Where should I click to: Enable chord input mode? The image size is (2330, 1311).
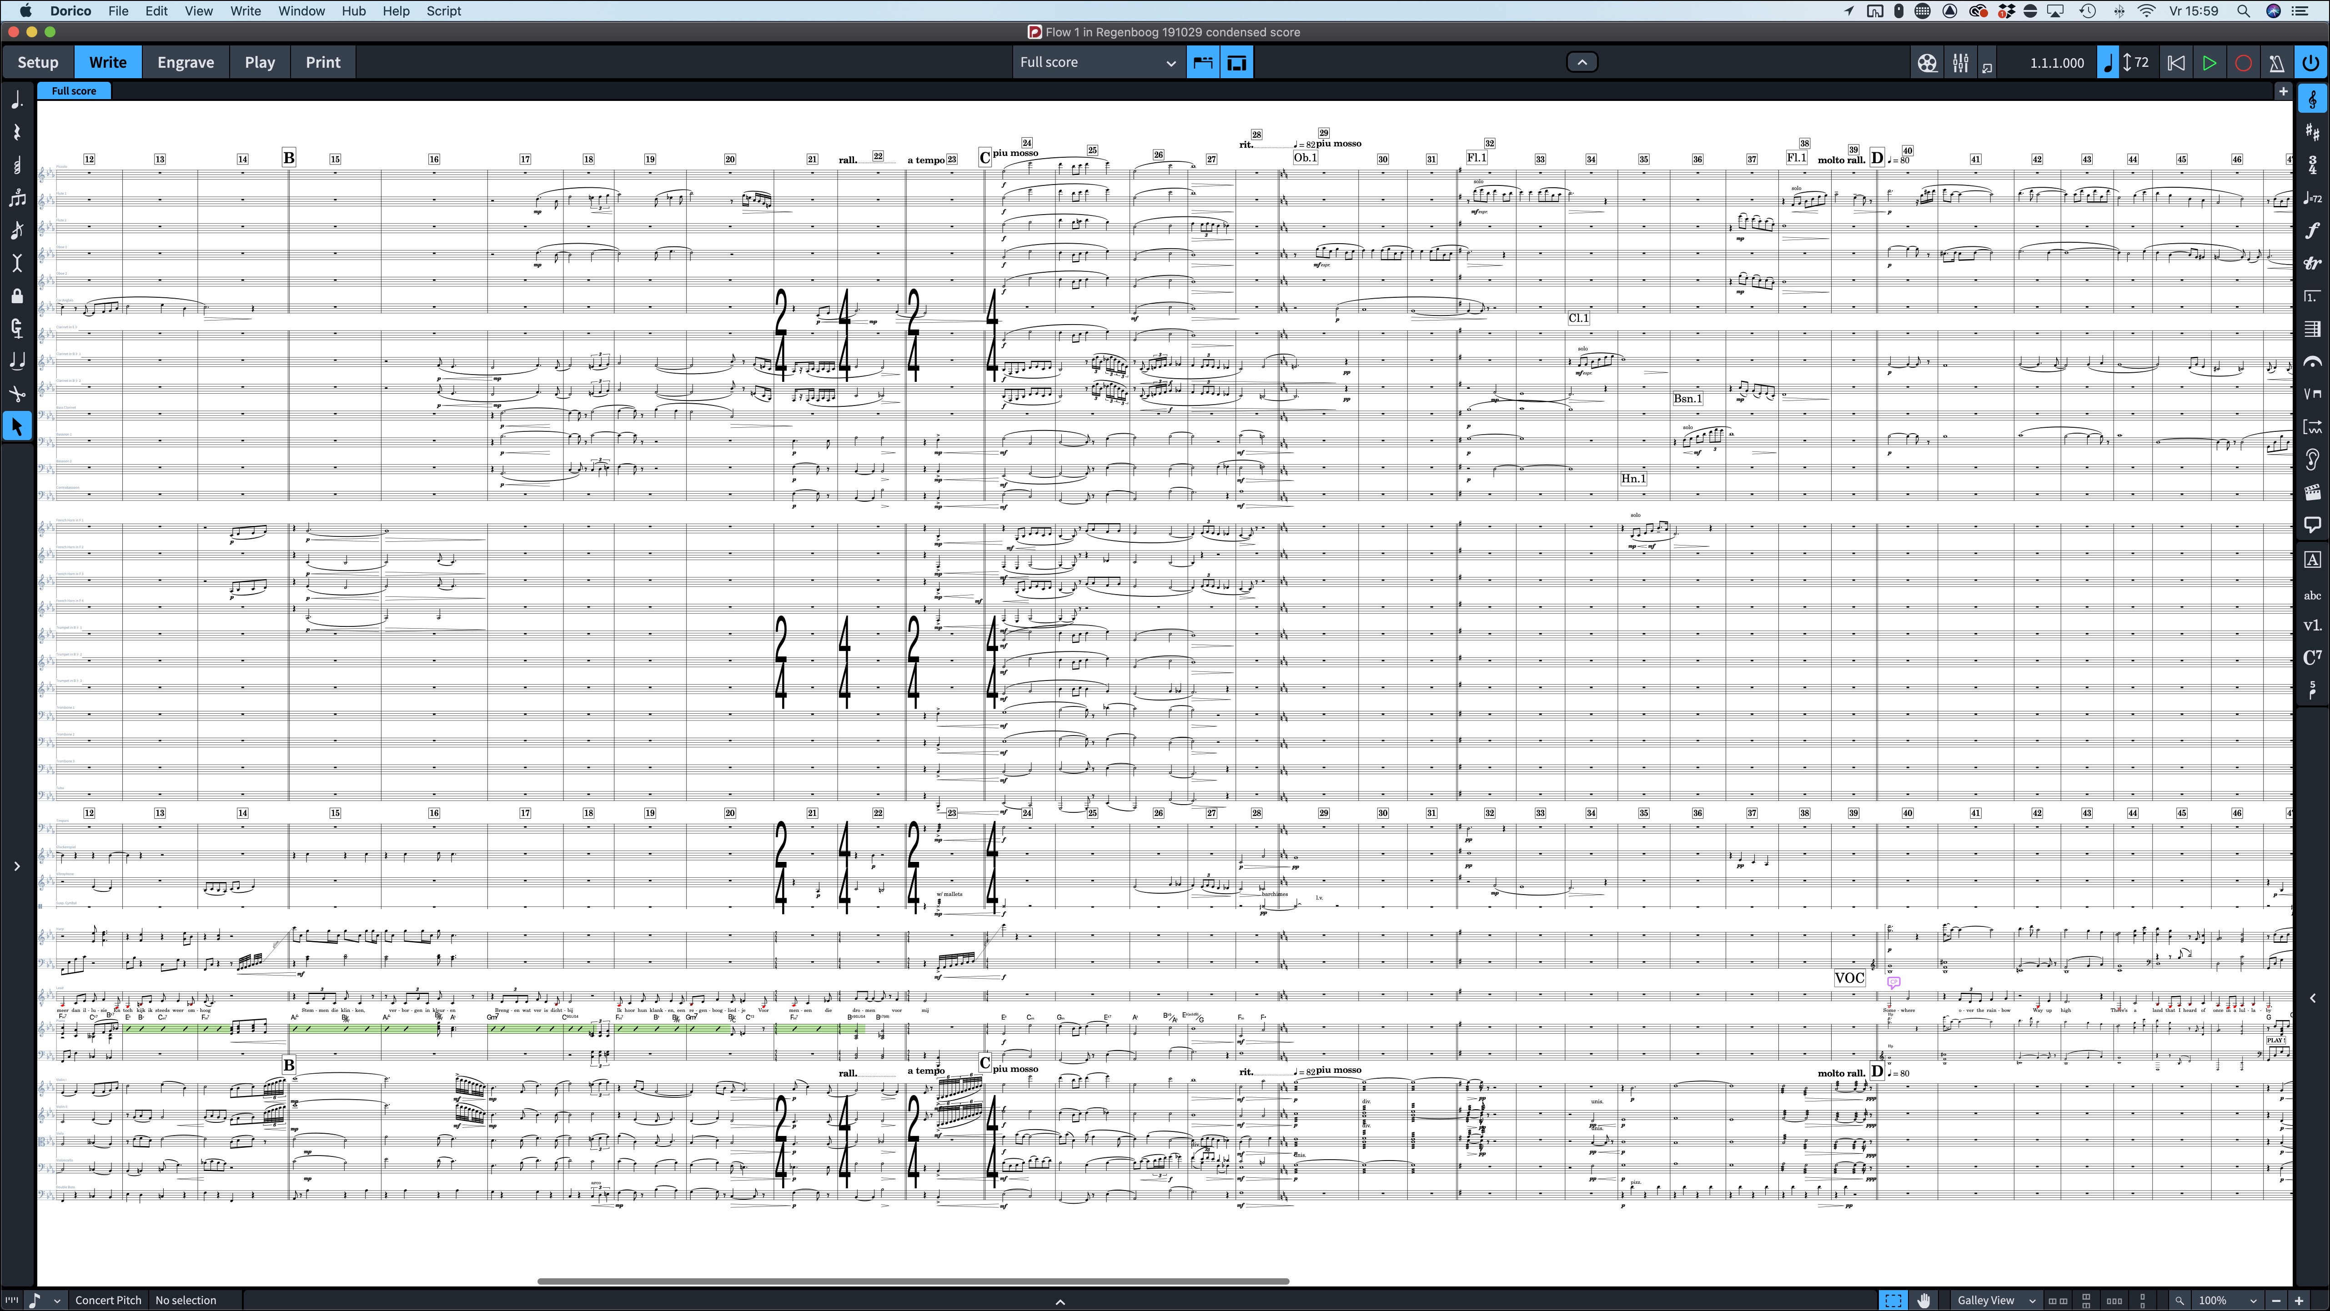17,165
